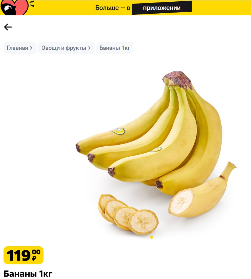Click the sliced banana pieces in the photo
This screenshot has width=251, height=279.
(x=128, y=214)
